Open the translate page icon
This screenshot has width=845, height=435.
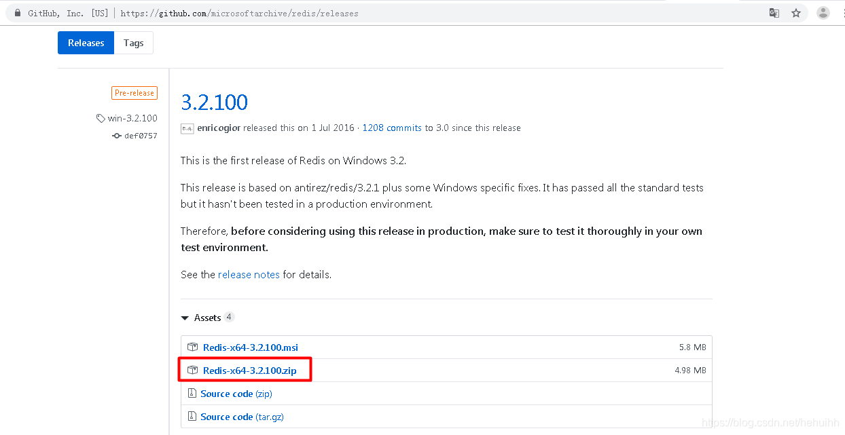tap(774, 13)
